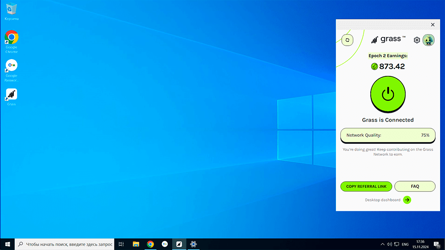Image resolution: width=445 pixels, height=250 pixels.
Task: Click the refresh icon in Grass app
Action: (348, 40)
